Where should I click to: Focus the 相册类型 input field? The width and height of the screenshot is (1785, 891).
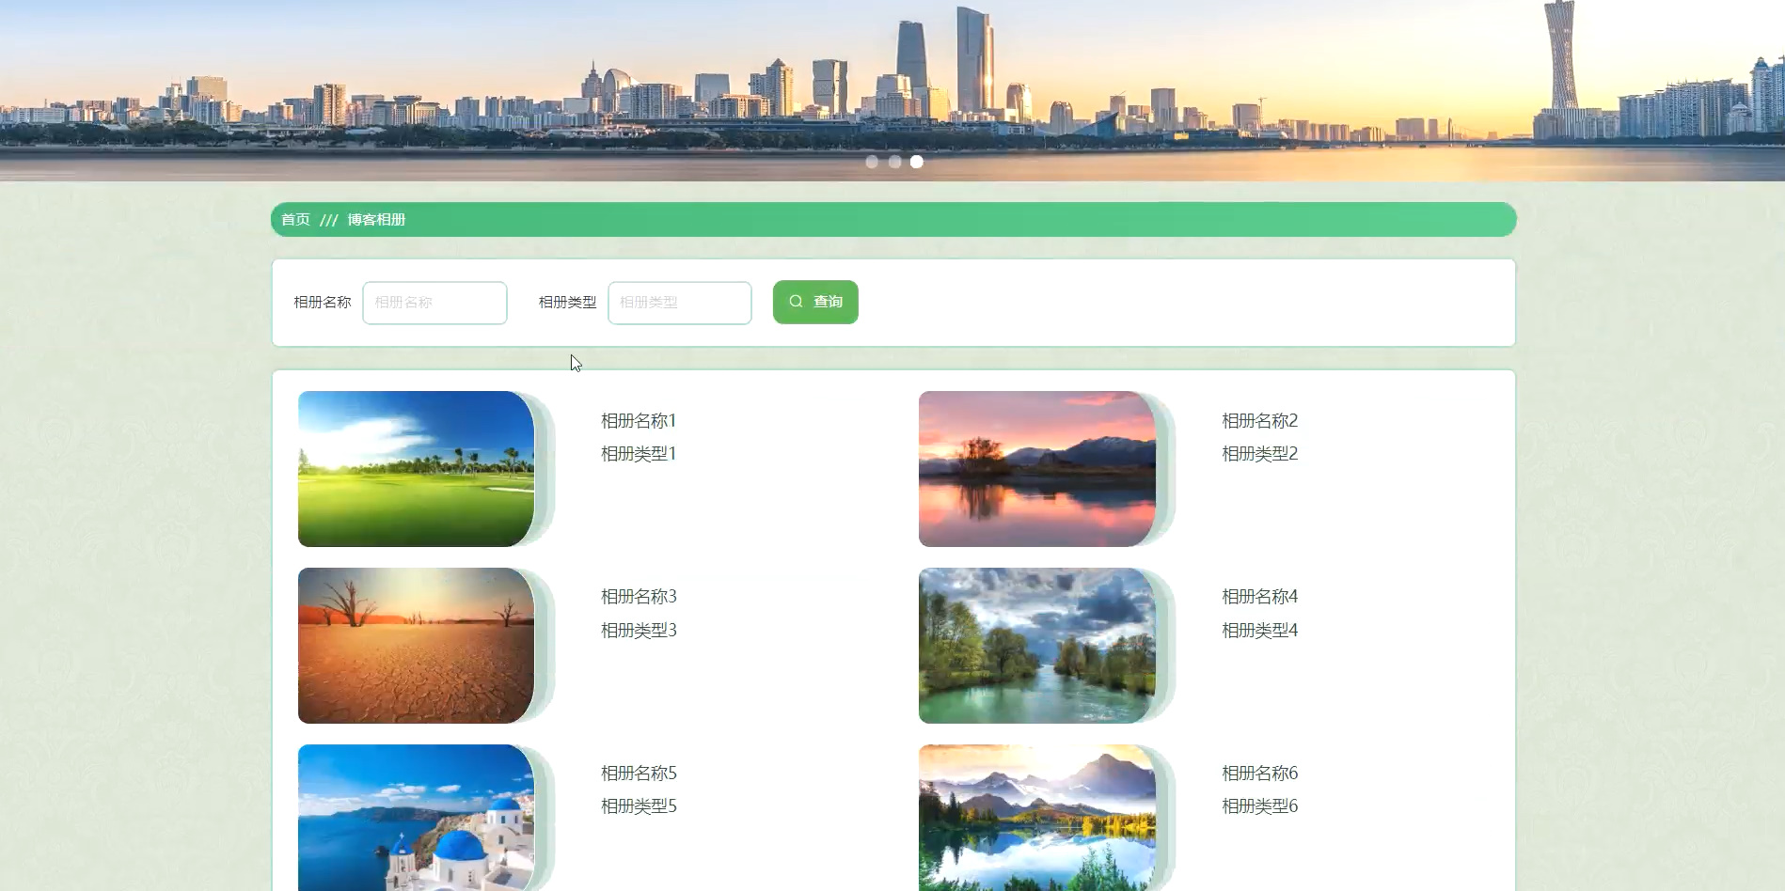(680, 303)
